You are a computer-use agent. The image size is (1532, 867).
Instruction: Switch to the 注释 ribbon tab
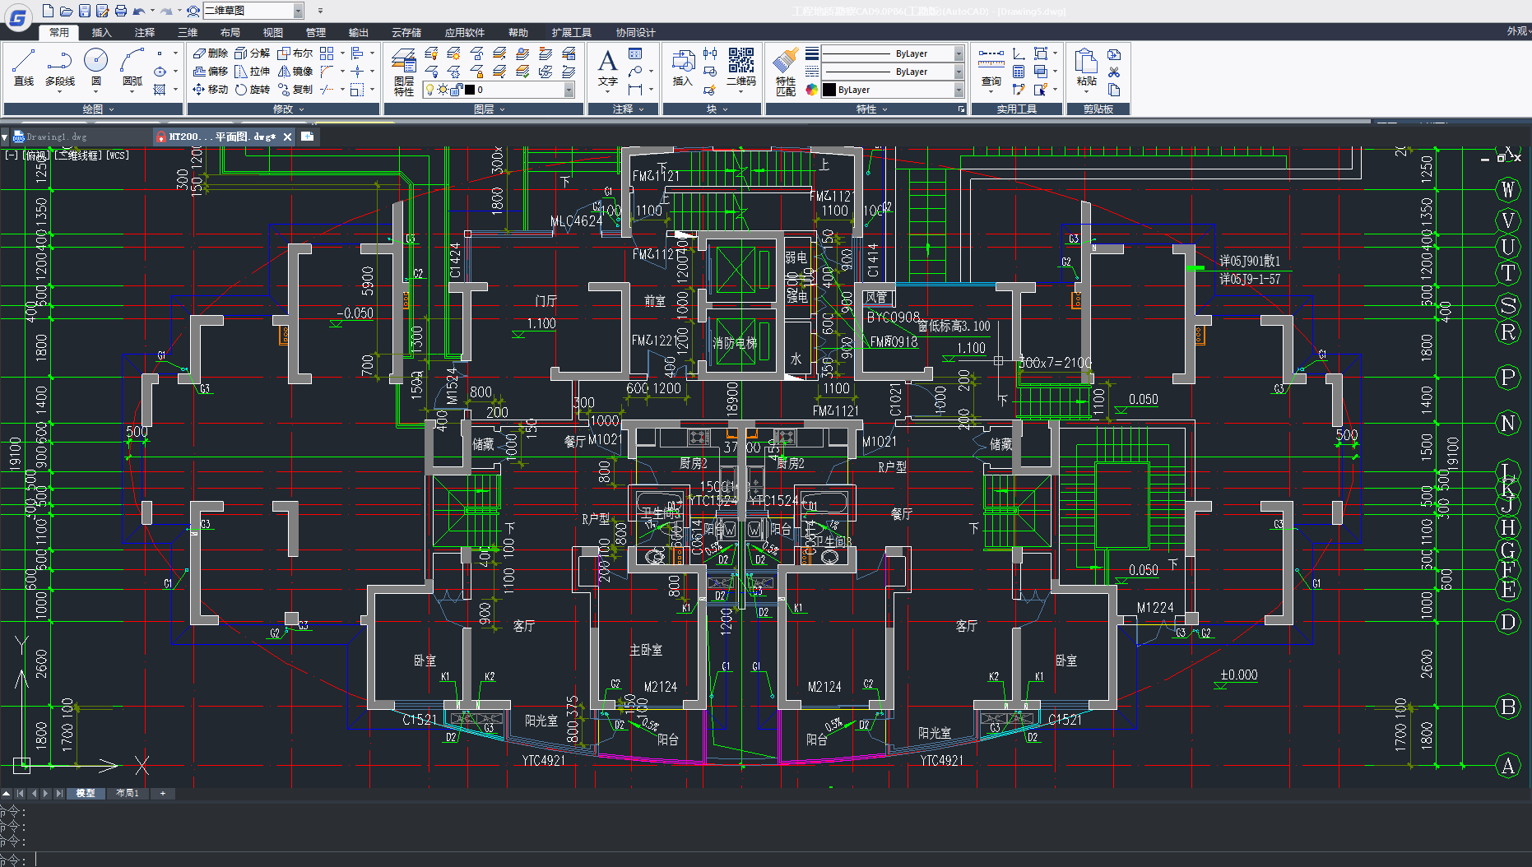coord(145,32)
